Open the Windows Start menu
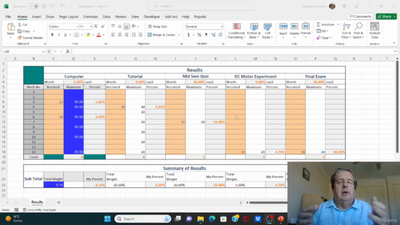This screenshot has width=400, height=225. coord(107,219)
